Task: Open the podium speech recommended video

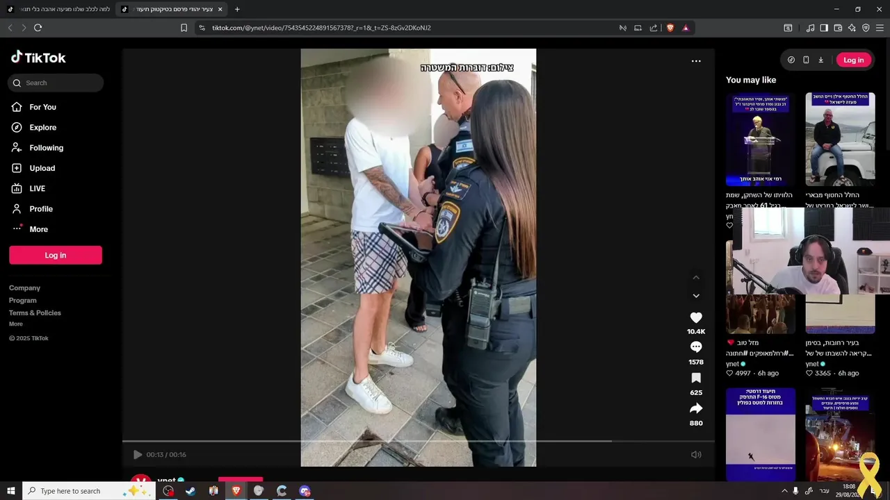Action: [x=761, y=139]
